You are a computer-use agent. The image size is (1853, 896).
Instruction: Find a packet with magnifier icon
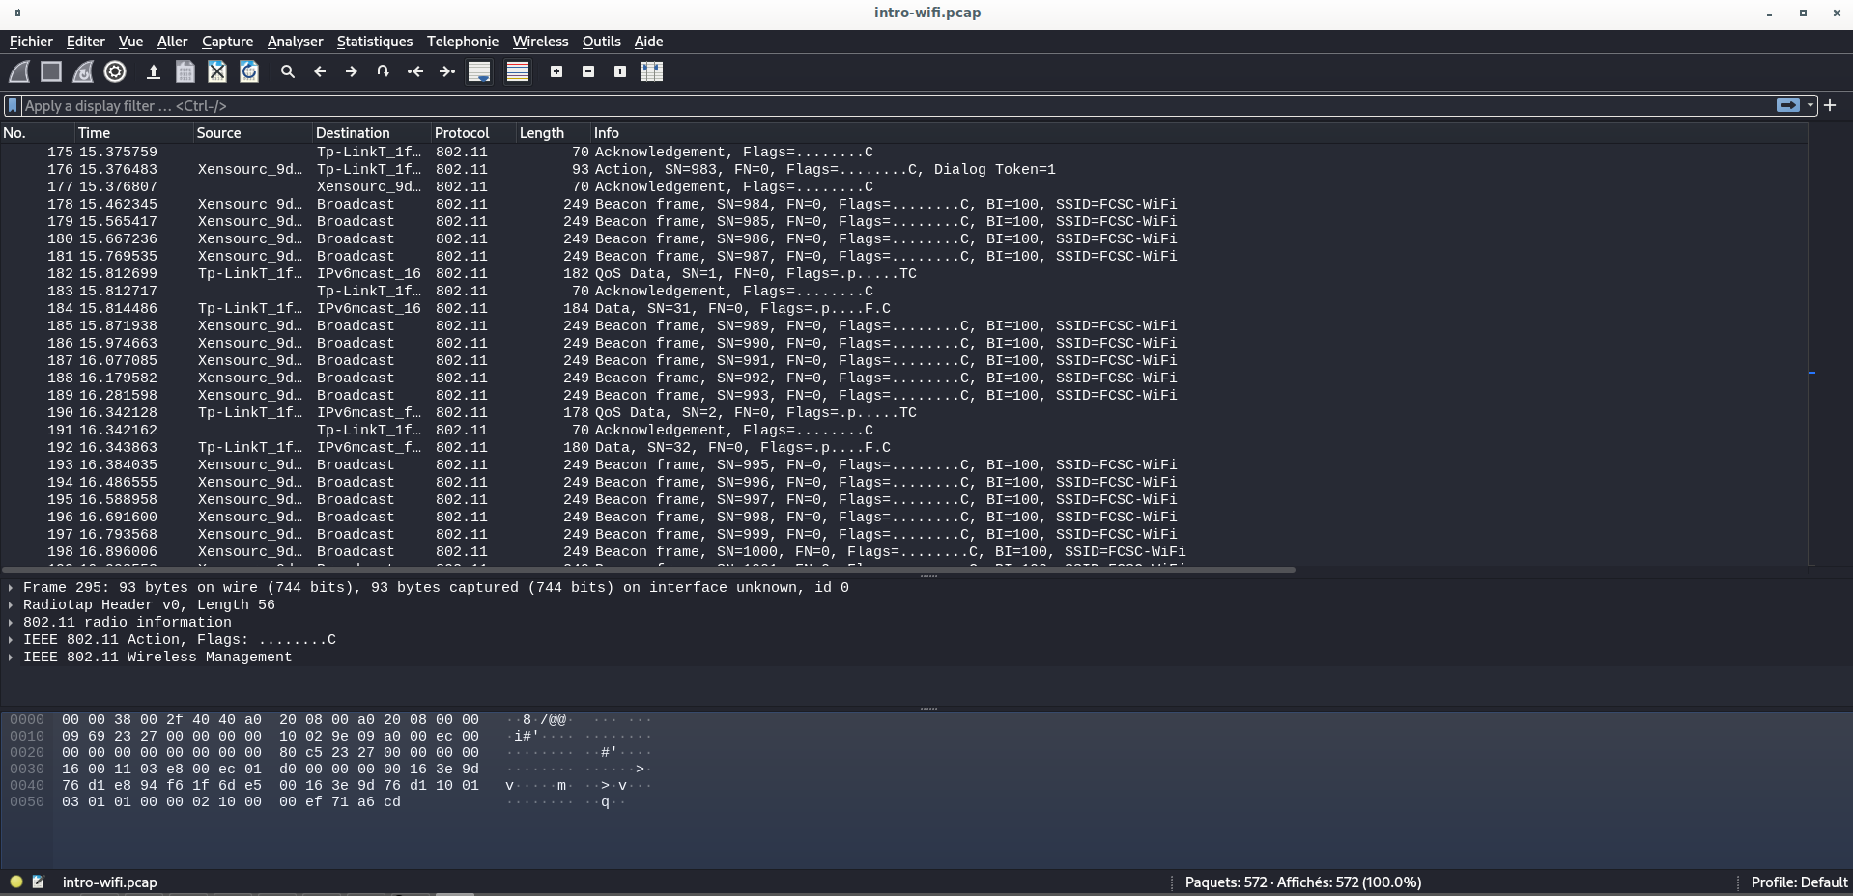click(x=288, y=71)
